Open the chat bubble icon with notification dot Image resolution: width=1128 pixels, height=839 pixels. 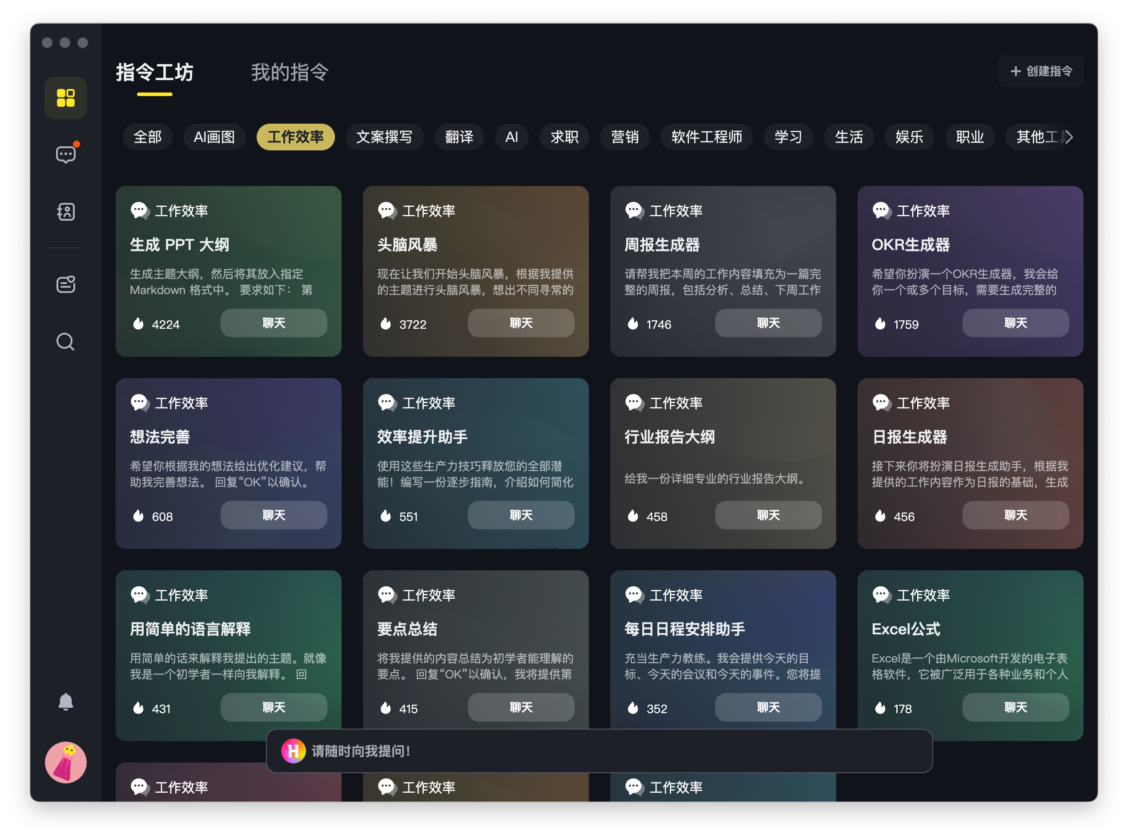(65, 154)
